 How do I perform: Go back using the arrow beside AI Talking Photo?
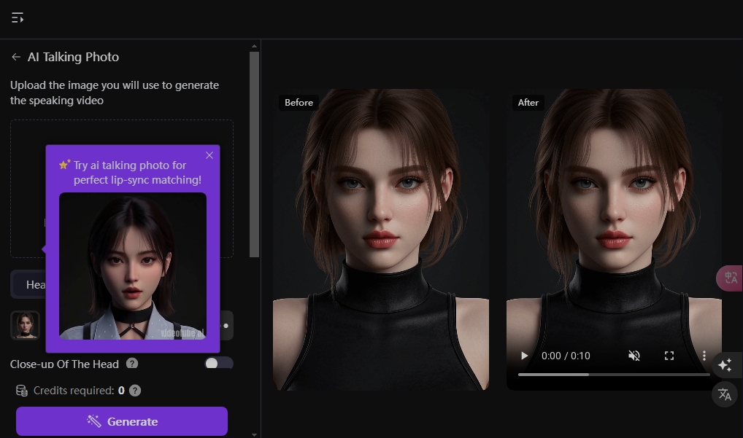(16, 57)
